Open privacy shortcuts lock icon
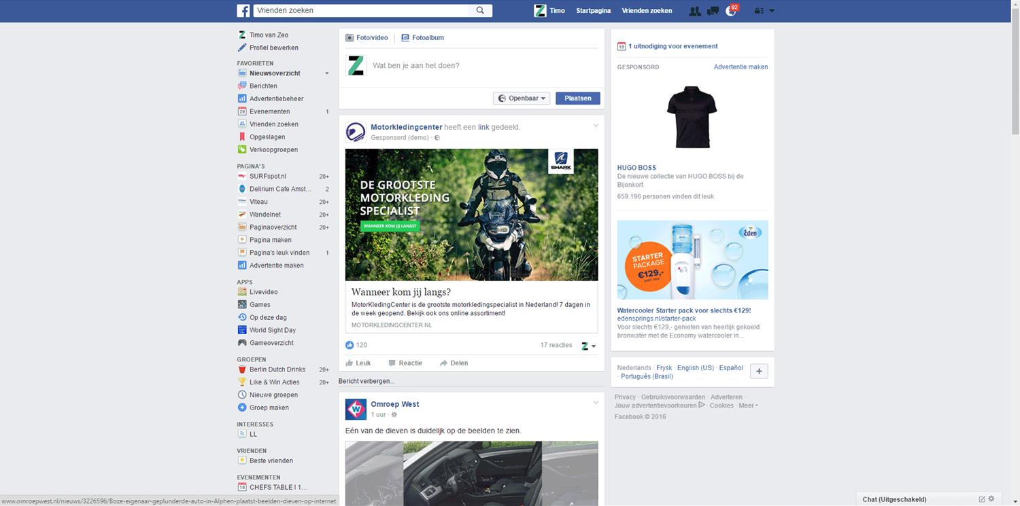1020x506 pixels. (x=760, y=11)
